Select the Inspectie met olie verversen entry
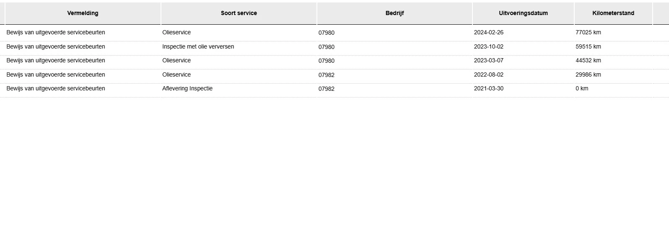 click(x=198, y=47)
